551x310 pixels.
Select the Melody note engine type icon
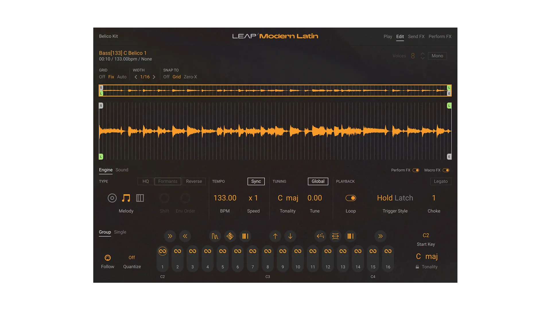point(126,198)
